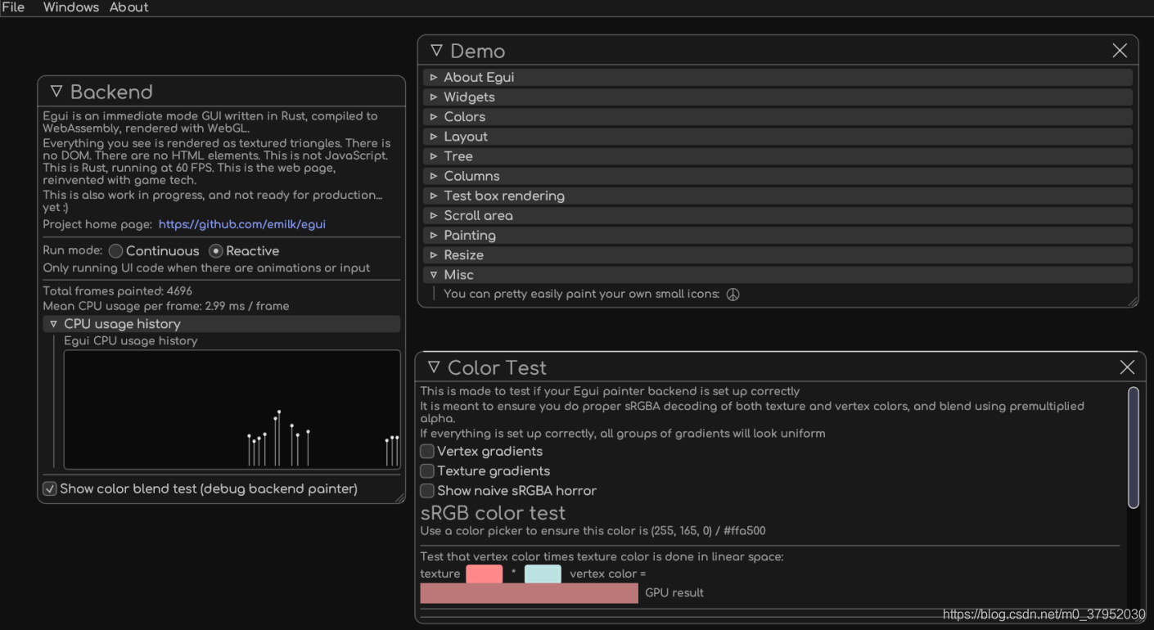Screen dimensions: 1154x630
Task: Expand the Test box rendering section
Action: (778, 196)
